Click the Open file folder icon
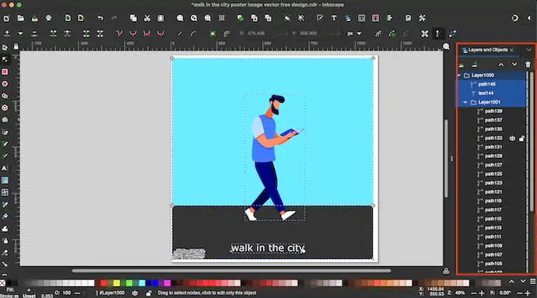Viewport: 537px width, 298px height. 21,18
